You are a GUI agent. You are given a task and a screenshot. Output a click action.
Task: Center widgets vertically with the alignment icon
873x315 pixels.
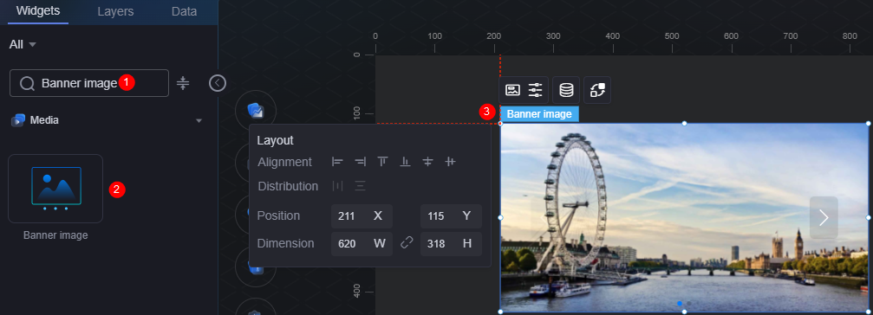click(427, 162)
